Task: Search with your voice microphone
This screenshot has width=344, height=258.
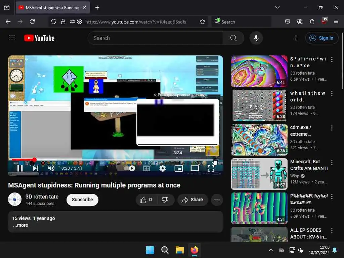Action: tap(256, 38)
